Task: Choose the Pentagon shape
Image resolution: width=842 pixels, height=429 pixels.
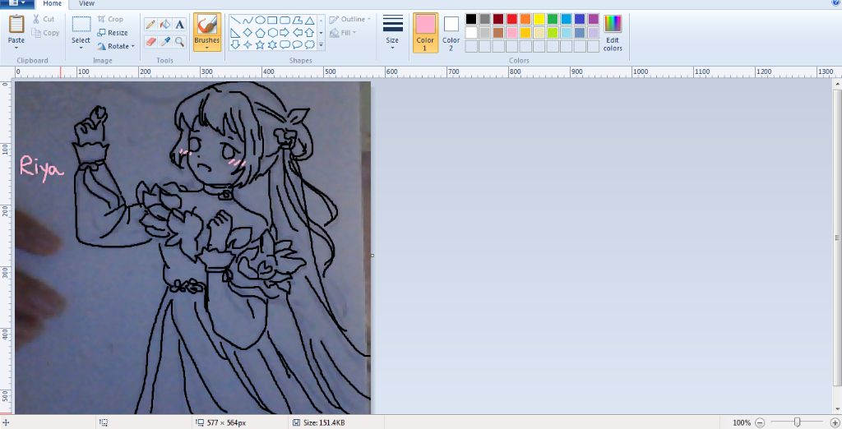Action: pos(260,33)
